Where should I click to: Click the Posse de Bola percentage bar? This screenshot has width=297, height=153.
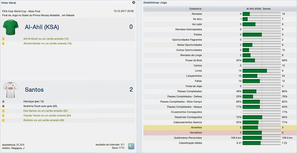[x=262, y=60]
